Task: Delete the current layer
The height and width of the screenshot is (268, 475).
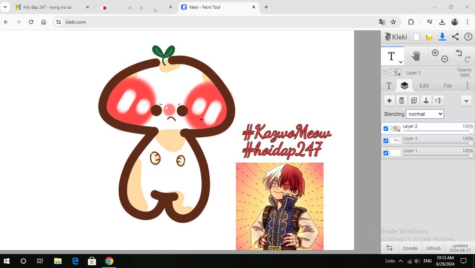Action: 401,101
